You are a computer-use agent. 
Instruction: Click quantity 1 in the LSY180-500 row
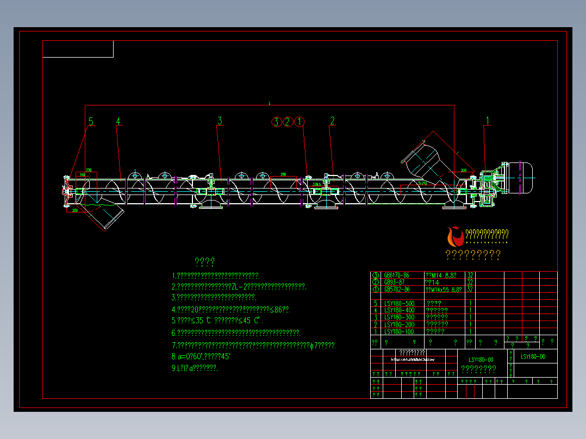point(470,303)
